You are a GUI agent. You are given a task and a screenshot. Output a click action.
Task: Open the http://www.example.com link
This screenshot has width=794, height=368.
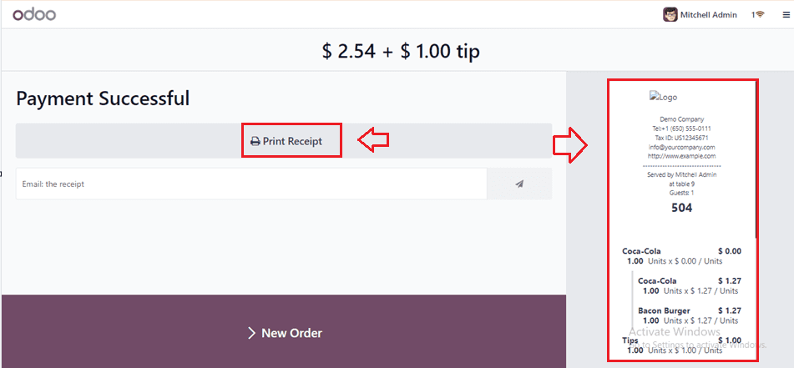tap(682, 156)
